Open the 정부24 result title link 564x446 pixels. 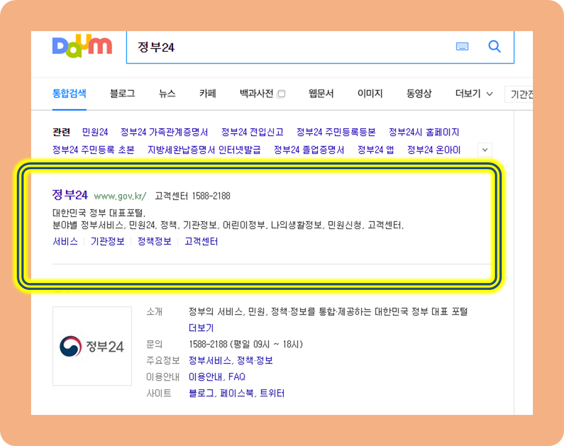(70, 195)
